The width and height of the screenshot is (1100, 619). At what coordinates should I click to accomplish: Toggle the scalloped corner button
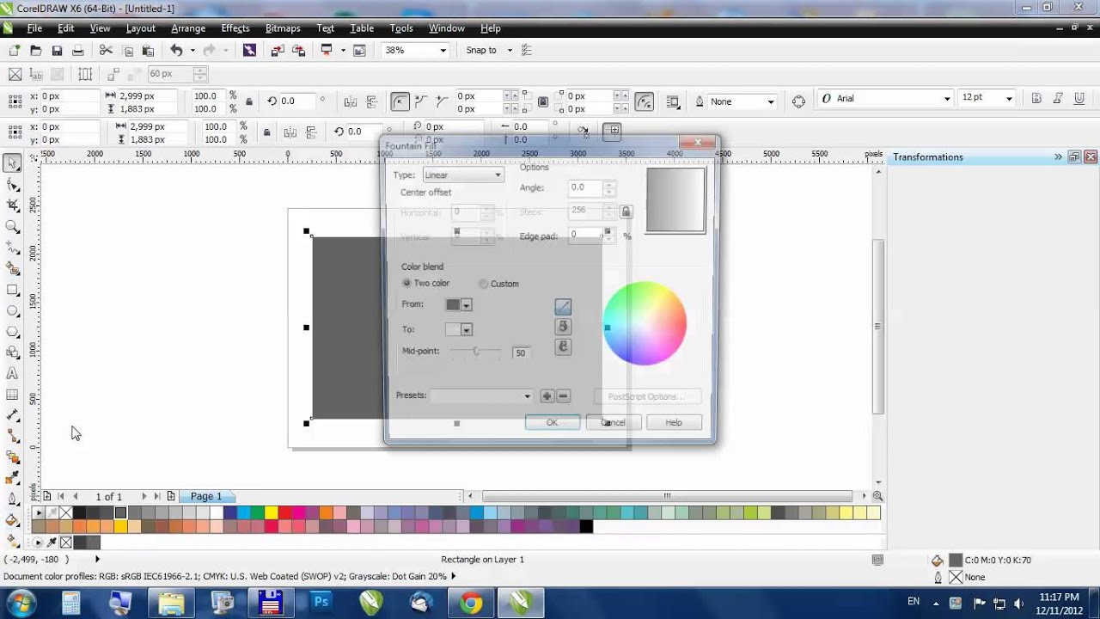pos(421,101)
